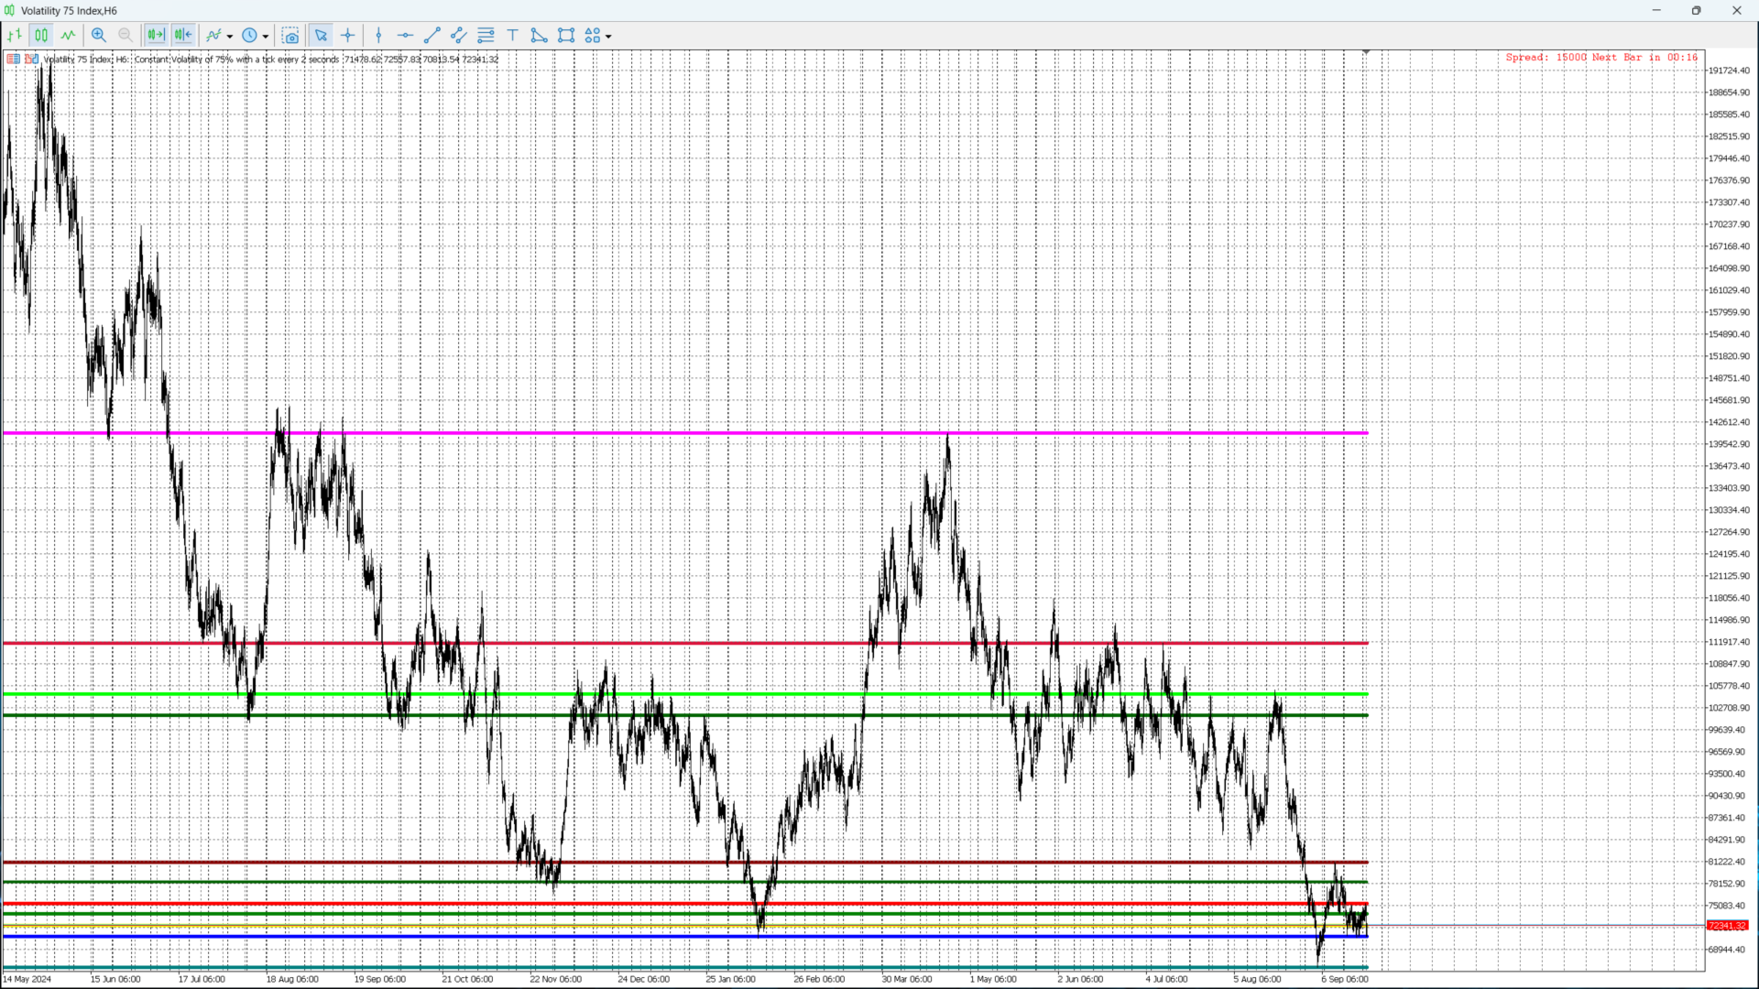The image size is (1759, 989).
Task: Take a chart screenshot
Action: (x=290, y=36)
